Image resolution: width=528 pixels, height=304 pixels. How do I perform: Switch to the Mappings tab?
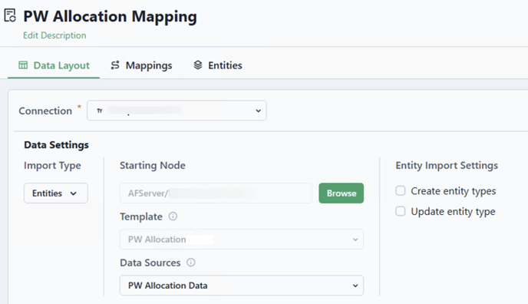point(141,65)
